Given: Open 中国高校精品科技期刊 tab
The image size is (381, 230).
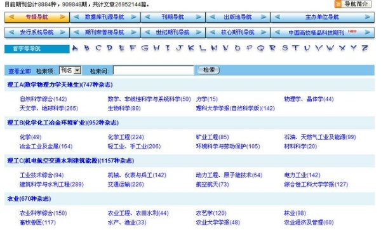Looking at the screenshot, I should coord(323,32).
